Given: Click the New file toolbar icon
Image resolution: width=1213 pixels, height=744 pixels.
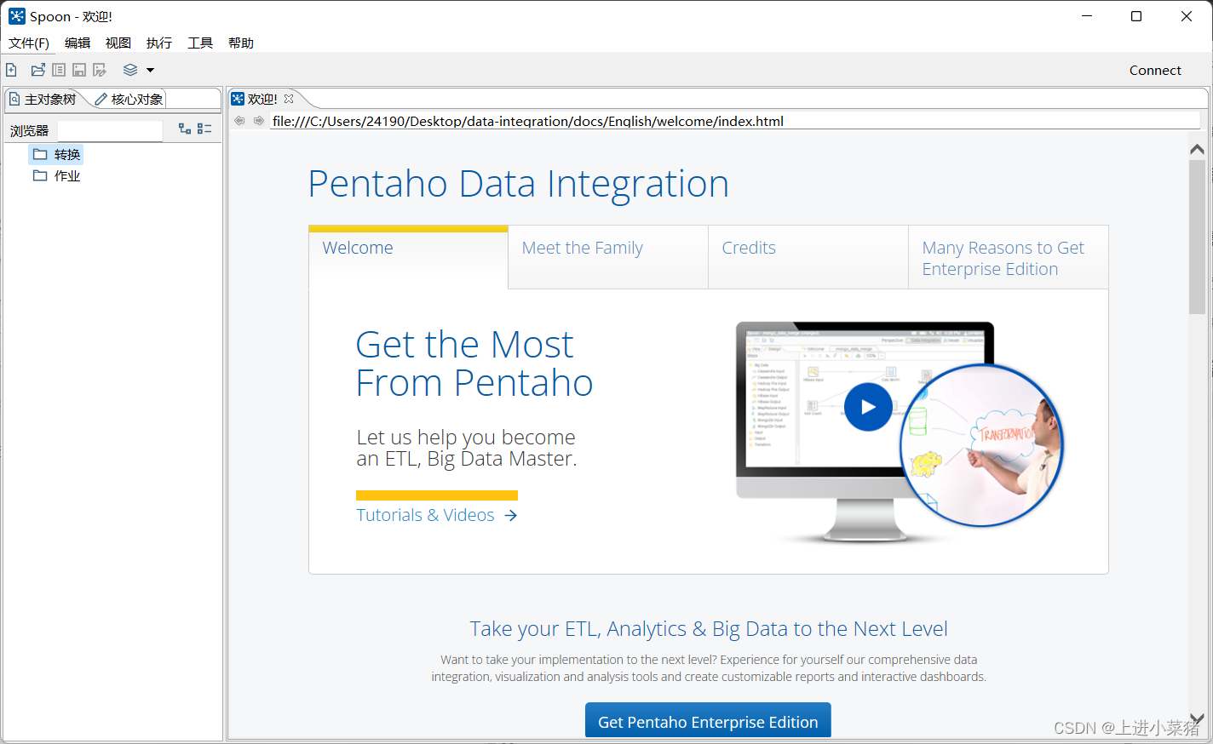Looking at the screenshot, I should pyautogui.click(x=11, y=70).
